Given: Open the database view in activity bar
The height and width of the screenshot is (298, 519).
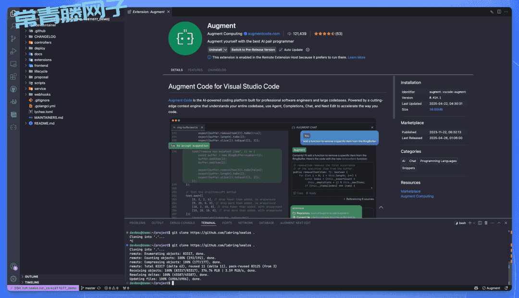Looking at the screenshot, I should pos(13,114).
